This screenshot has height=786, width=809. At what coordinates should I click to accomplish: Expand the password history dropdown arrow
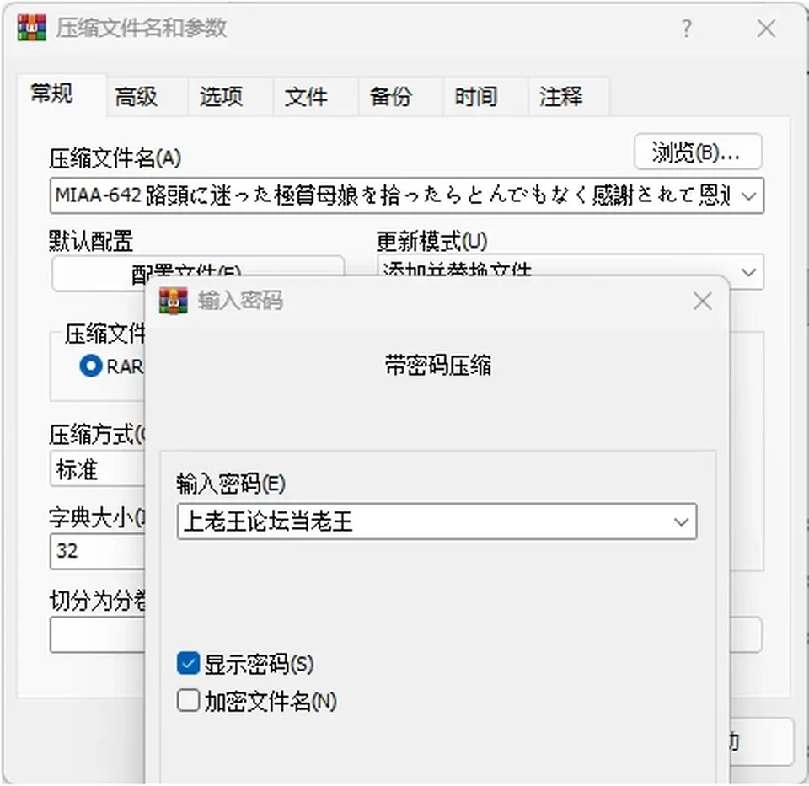682,522
